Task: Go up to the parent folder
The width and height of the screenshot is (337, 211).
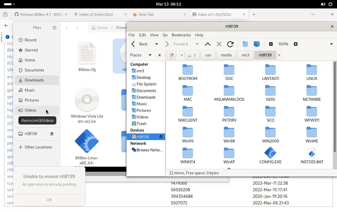Action: click(x=207, y=44)
